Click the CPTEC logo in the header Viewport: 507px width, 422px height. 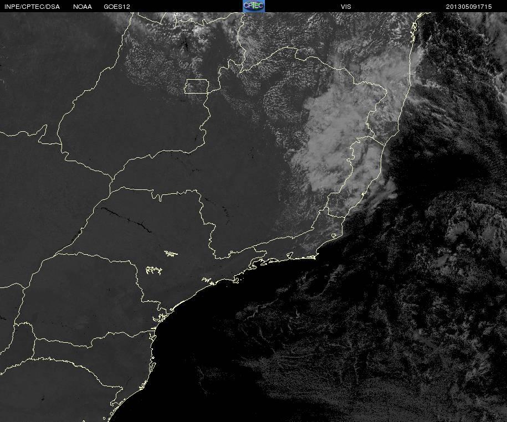(254, 6)
